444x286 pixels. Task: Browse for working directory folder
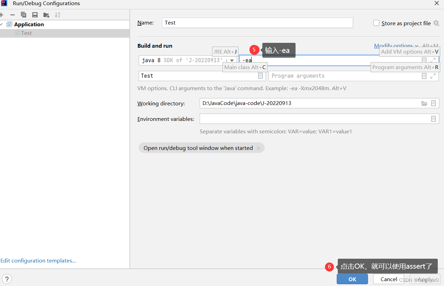[424, 103]
